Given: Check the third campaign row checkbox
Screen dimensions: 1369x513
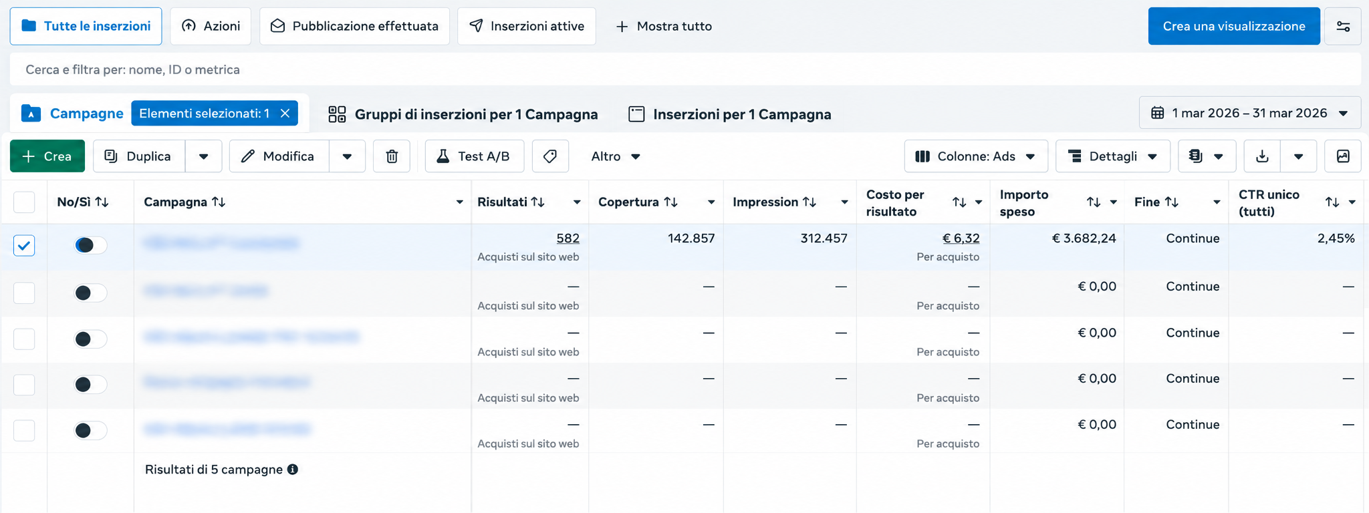Looking at the screenshot, I should pos(24,339).
